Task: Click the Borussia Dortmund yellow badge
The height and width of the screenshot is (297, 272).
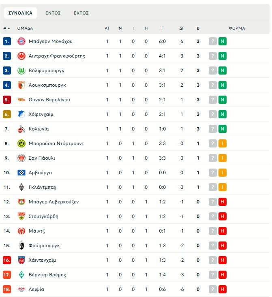Action: [x=21, y=143]
